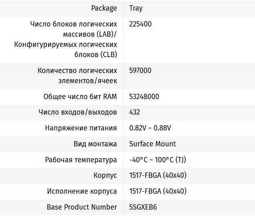Viewport: 255px width, 221px height.
Task: Click the 'Вид монтажа' label
Action: click(x=95, y=144)
